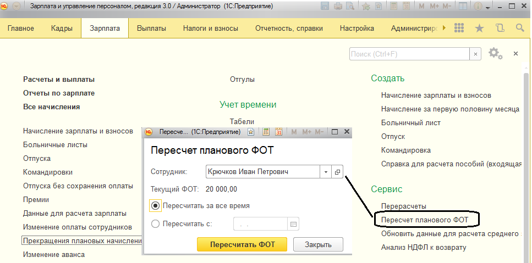This screenshot has width=532, height=263.
Task: Open History scroll icon in sections panel
Action: coord(500,28)
